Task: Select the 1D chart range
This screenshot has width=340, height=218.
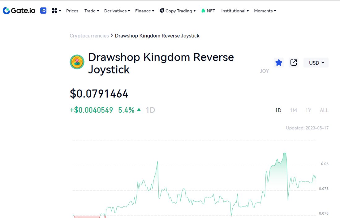Action: tap(278, 110)
